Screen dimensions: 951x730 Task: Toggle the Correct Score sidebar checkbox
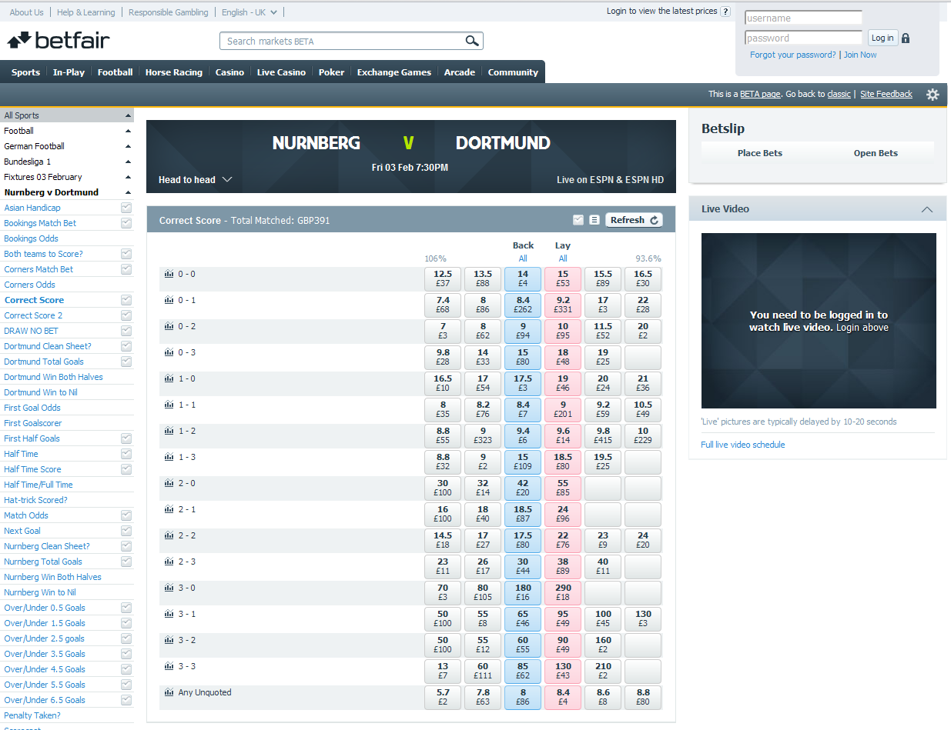coord(126,300)
